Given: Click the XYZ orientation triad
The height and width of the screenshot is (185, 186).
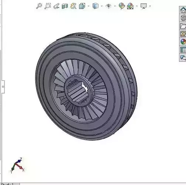Looking at the screenshot, I should tap(17, 165).
